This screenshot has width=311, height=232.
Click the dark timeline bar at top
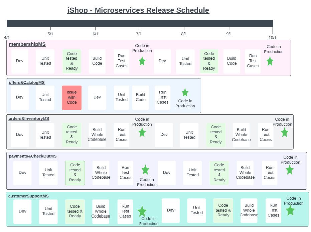tap(140, 23)
